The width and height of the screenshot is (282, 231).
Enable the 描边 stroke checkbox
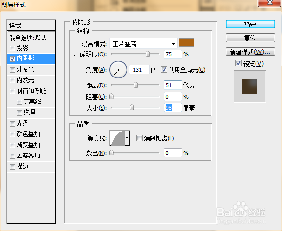[12, 167]
